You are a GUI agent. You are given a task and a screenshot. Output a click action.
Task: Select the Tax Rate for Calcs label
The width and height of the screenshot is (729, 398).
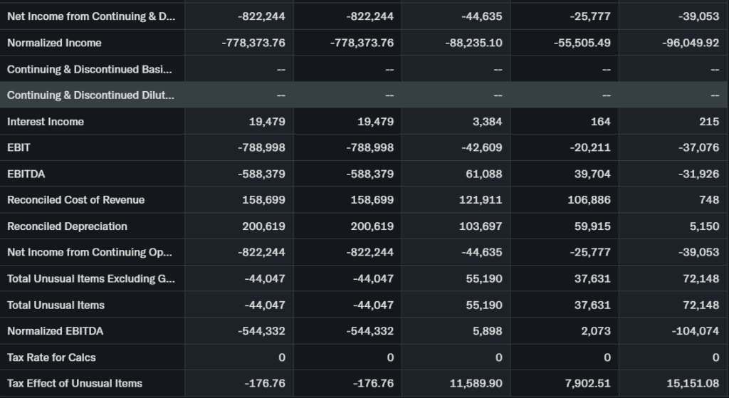(x=51, y=357)
